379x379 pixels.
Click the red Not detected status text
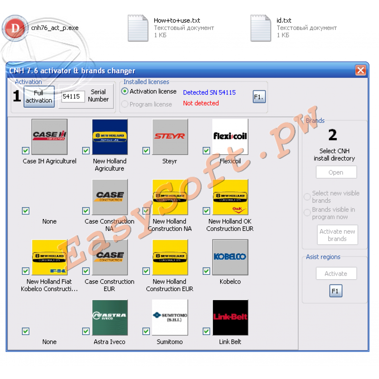click(201, 103)
